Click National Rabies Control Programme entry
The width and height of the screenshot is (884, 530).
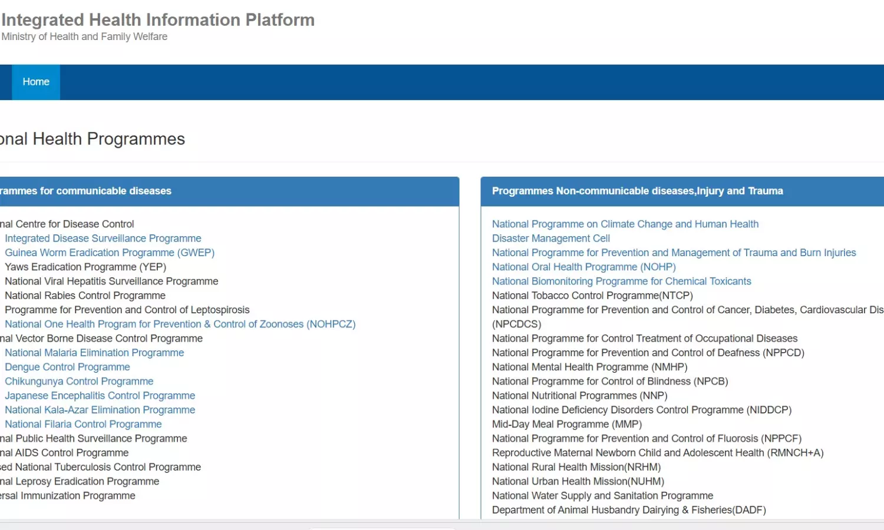click(x=85, y=296)
